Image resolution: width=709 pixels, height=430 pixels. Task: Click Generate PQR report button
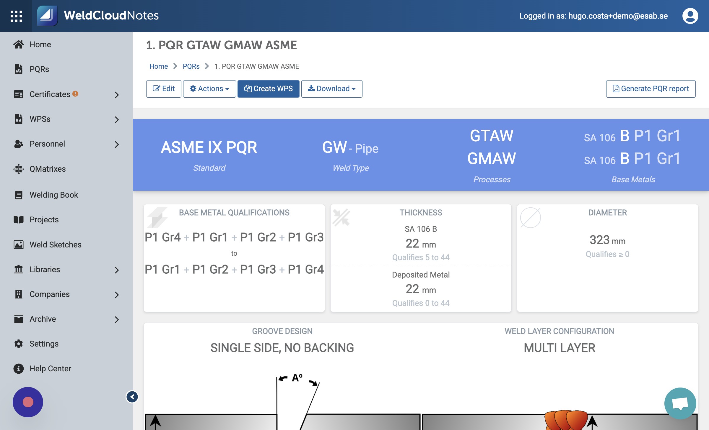651,89
